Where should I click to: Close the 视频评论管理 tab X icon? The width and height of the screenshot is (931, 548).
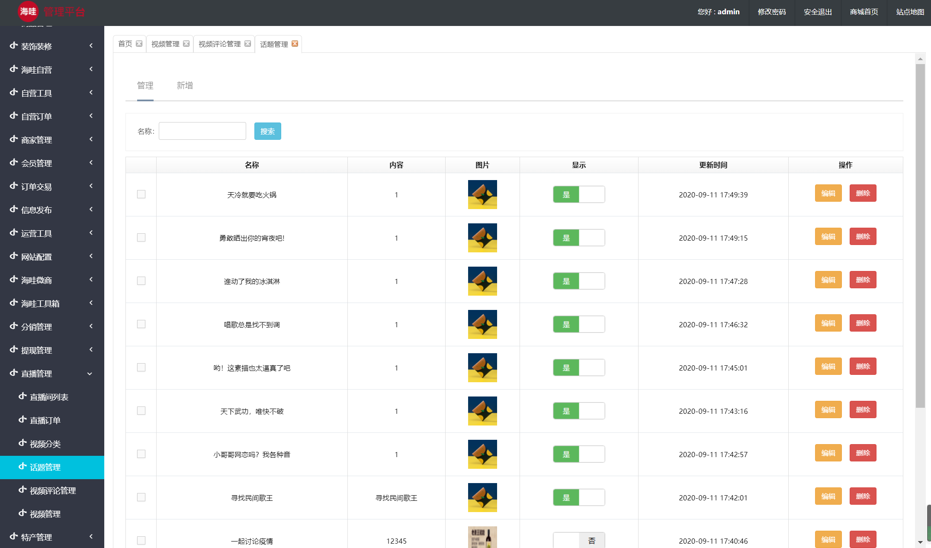pos(247,44)
